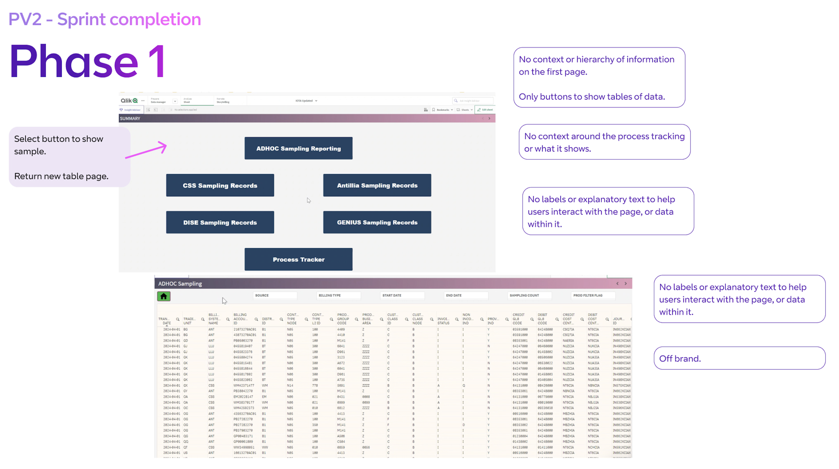
Task: Click ADHOC Sampling Reporting button
Action: pos(298,148)
